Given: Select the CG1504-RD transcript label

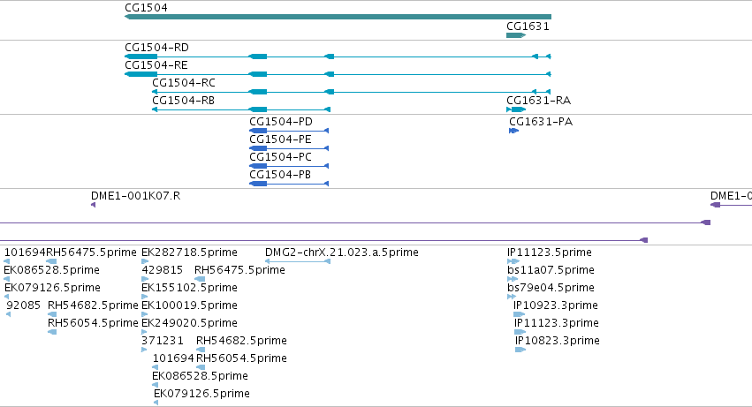Looking at the screenshot, I should coord(156,48).
